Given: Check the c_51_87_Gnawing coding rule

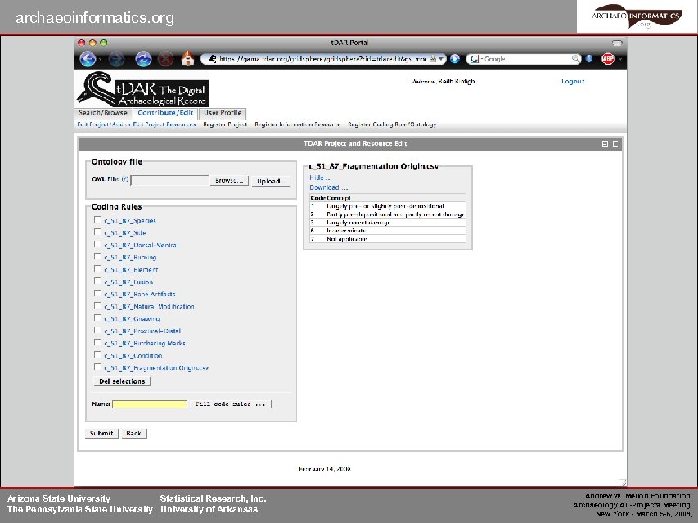Looking at the screenshot, I should (x=97, y=318).
